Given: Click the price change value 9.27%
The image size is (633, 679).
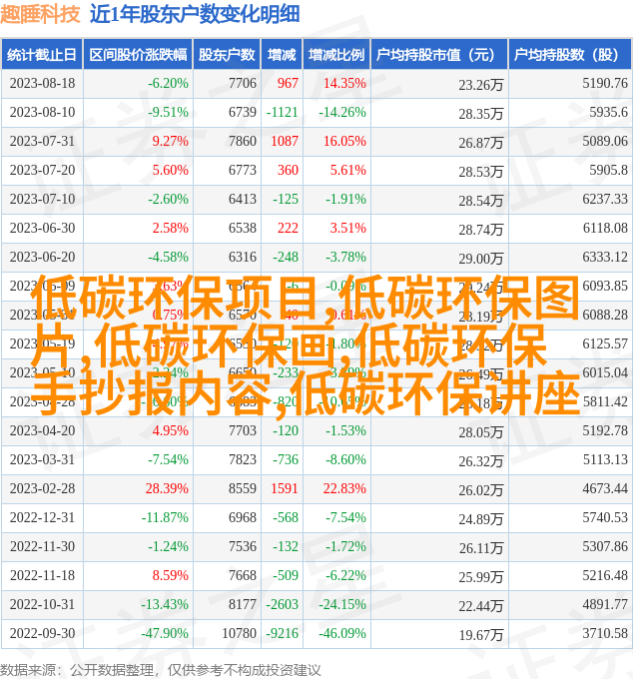Looking at the screenshot, I should pyautogui.click(x=170, y=141).
